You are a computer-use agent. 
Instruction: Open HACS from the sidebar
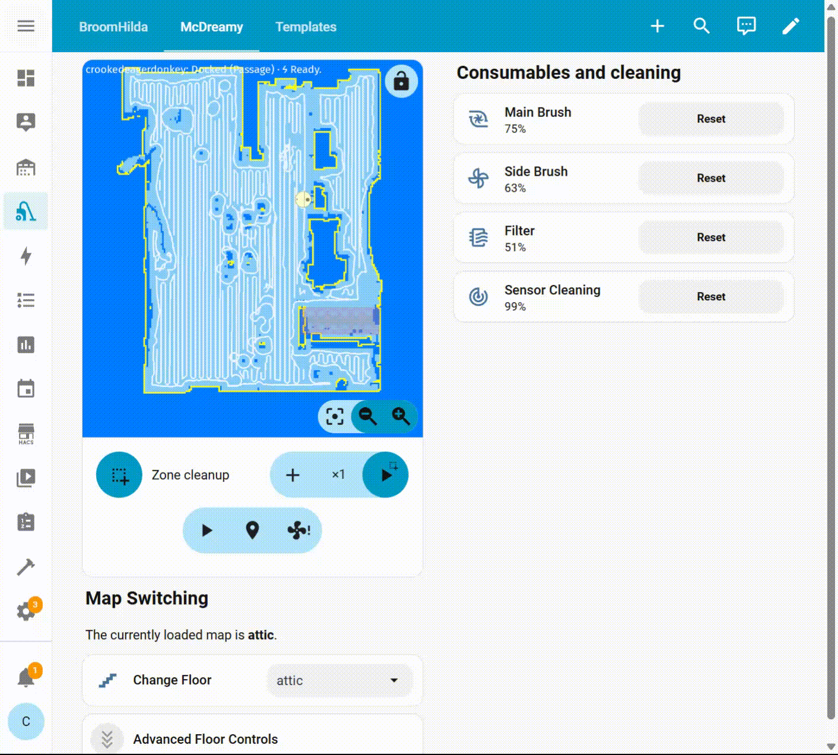coord(26,434)
